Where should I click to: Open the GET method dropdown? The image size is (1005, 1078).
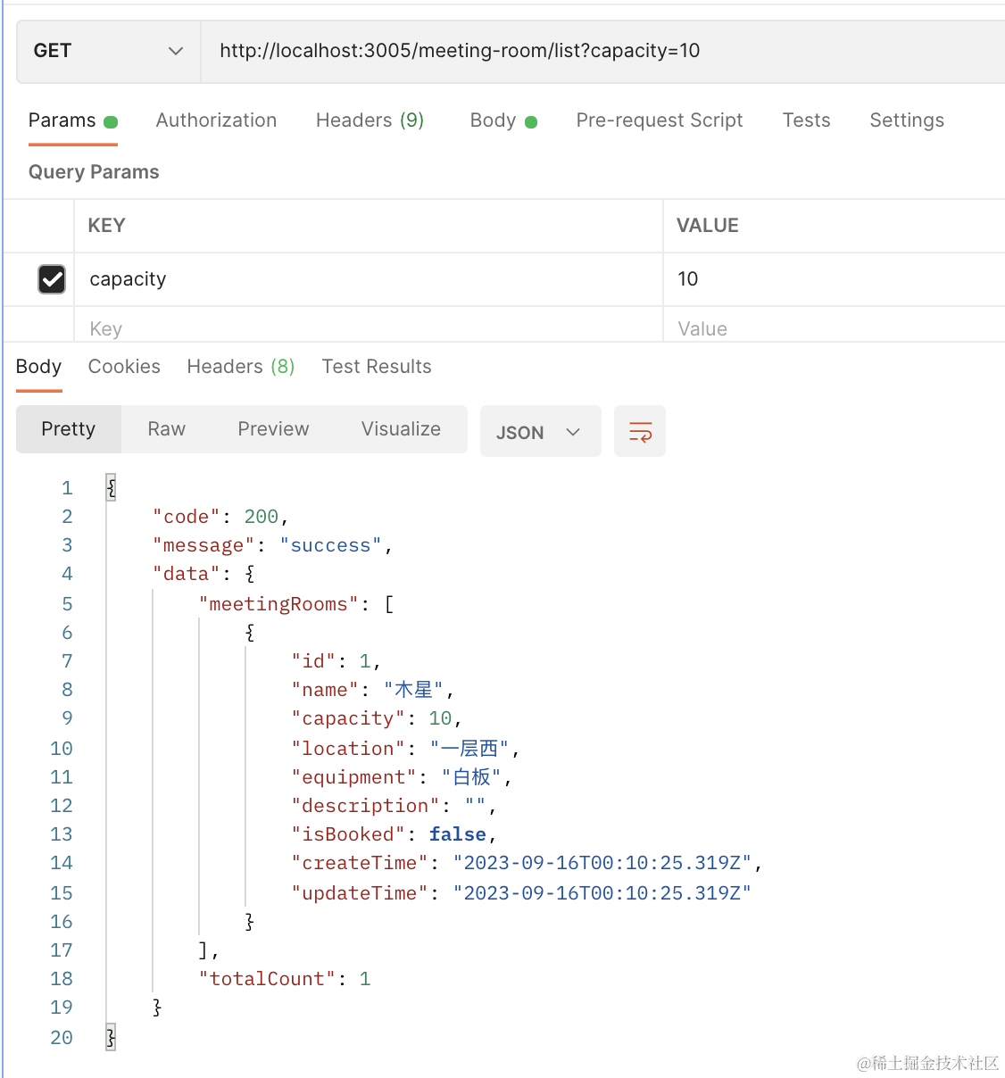(x=108, y=51)
